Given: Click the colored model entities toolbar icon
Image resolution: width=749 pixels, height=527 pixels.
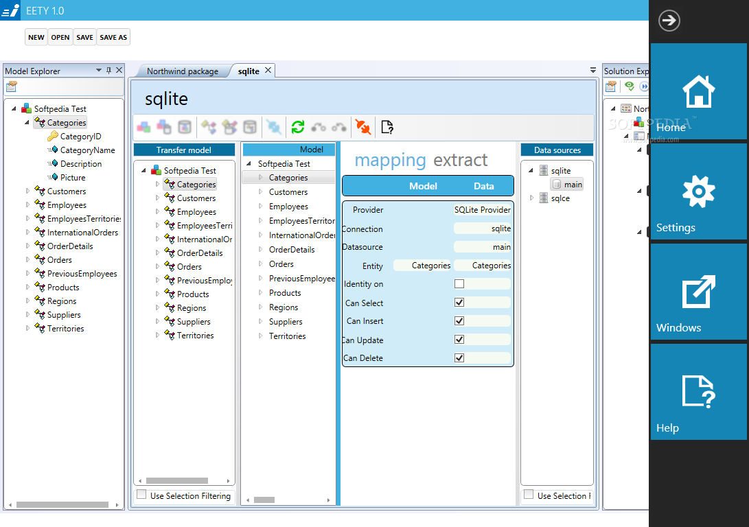Looking at the screenshot, I should (143, 127).
